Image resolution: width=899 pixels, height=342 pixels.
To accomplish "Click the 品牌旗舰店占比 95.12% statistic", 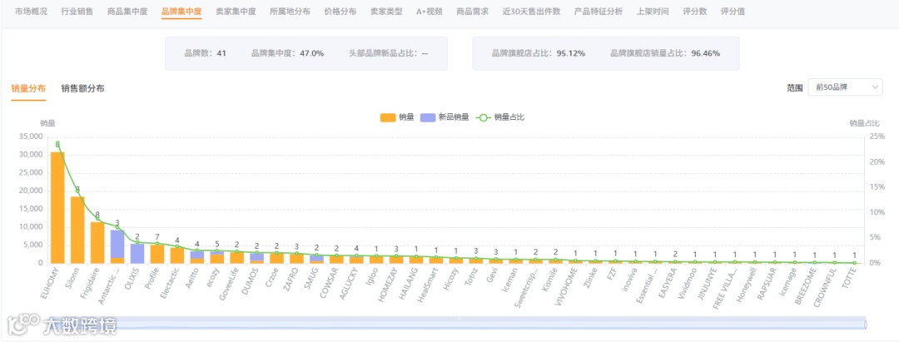I will 539,53.
